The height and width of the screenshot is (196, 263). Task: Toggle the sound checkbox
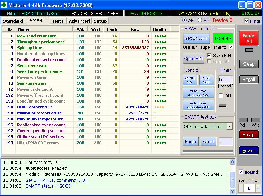[241, 172]
